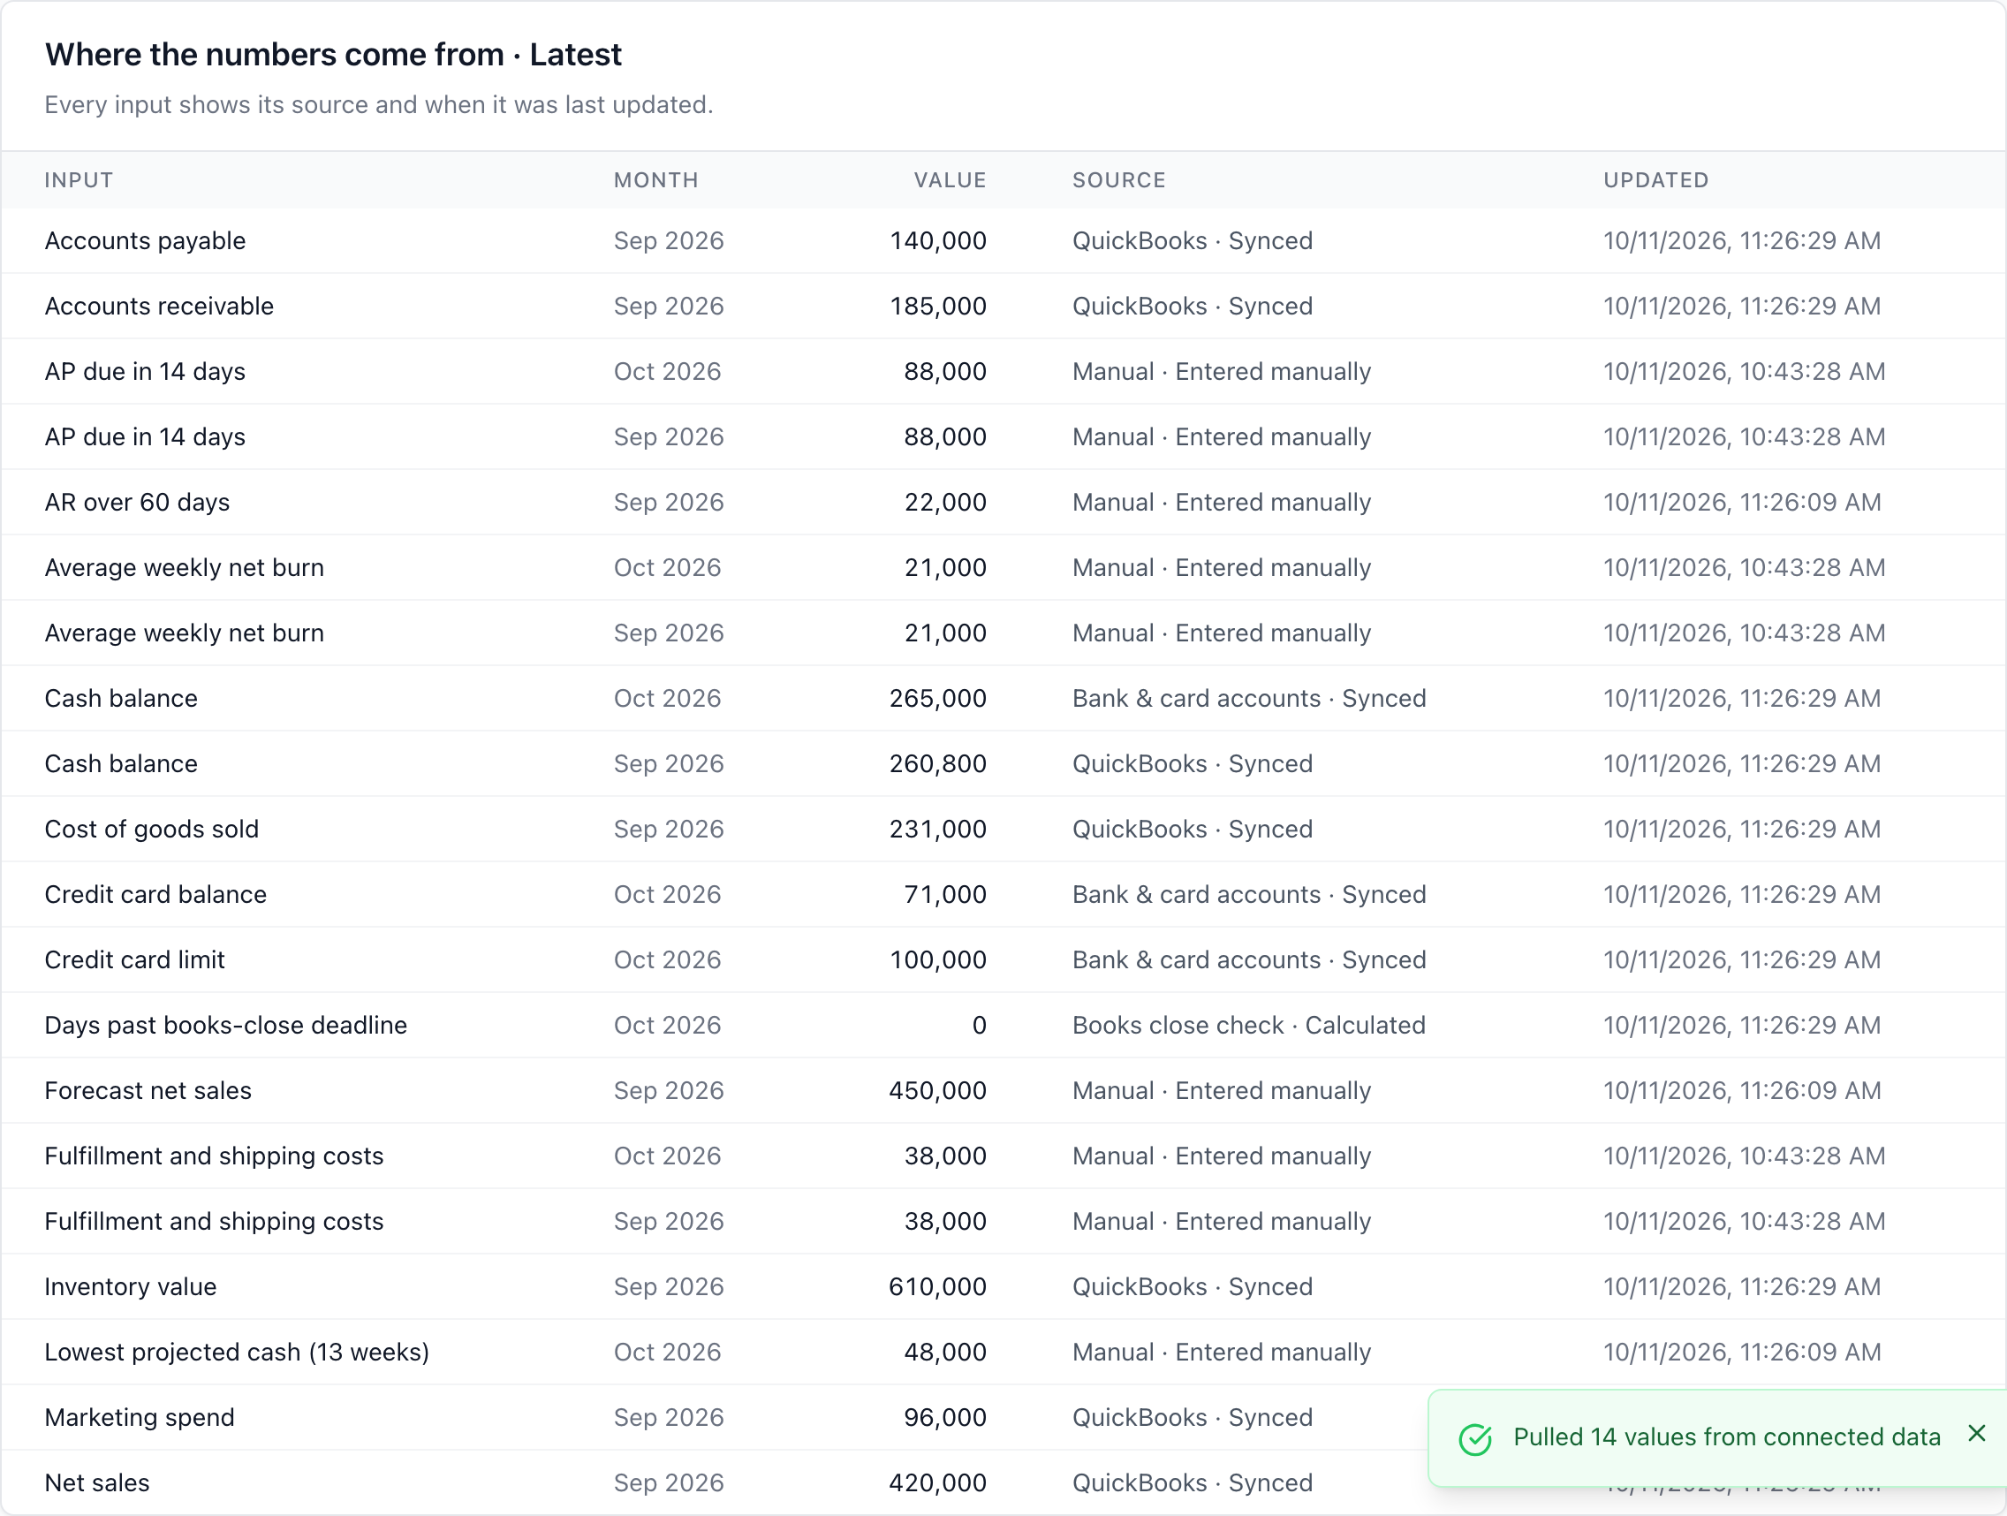This screenshot has height=1516, width=2007.
Task: Click 'Books close check · Calculated' source
Action: [1248, 1025]
